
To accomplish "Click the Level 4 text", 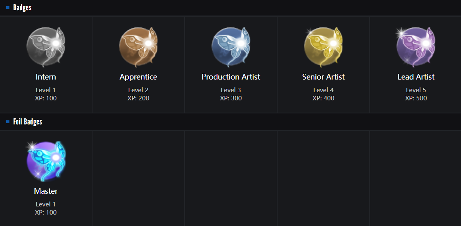I will pyautogui.click(x=323, y=90).
